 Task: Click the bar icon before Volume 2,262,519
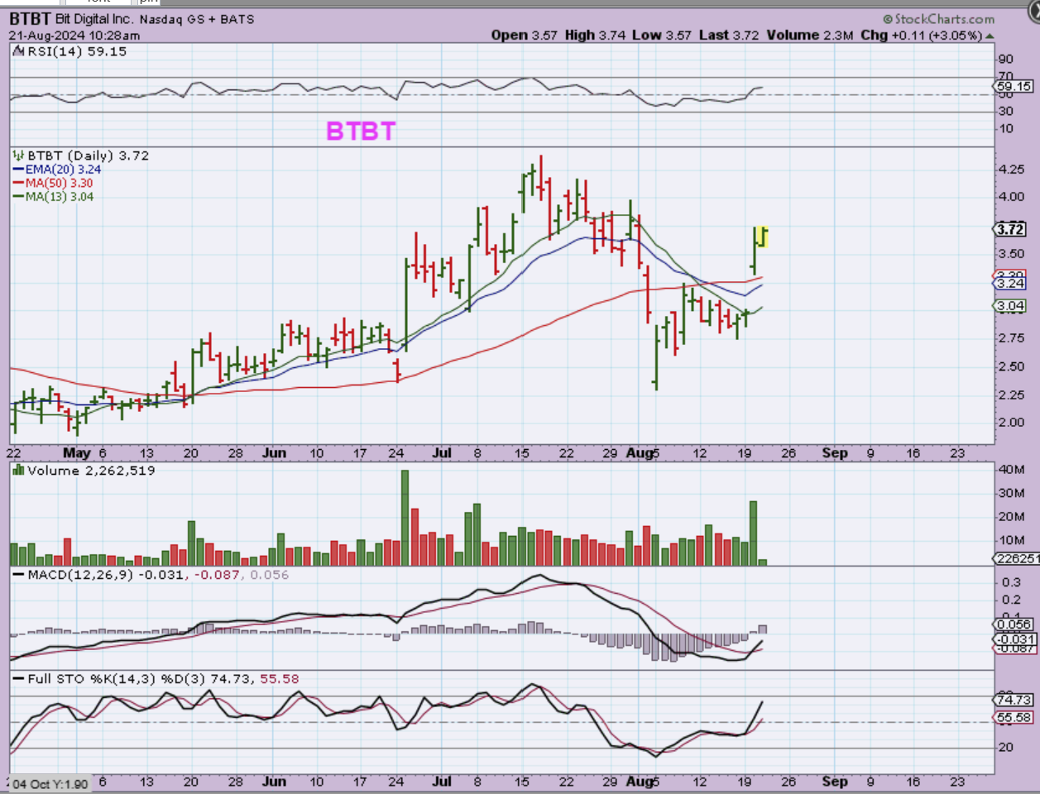19,471
